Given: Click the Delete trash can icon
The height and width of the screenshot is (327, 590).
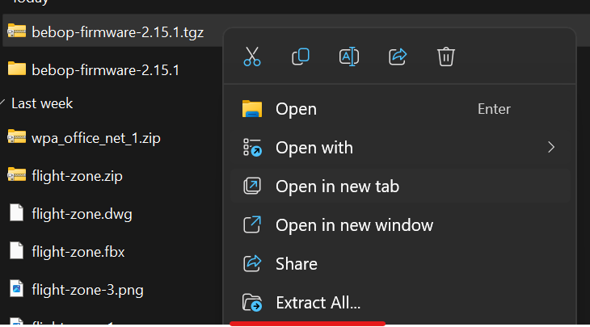Looking at the screenshot, I should click(x=445, y=57).
